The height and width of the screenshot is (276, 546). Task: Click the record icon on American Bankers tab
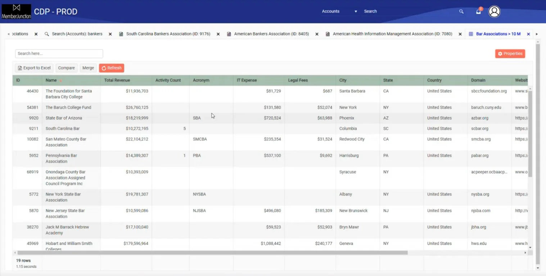coord(229,34)
